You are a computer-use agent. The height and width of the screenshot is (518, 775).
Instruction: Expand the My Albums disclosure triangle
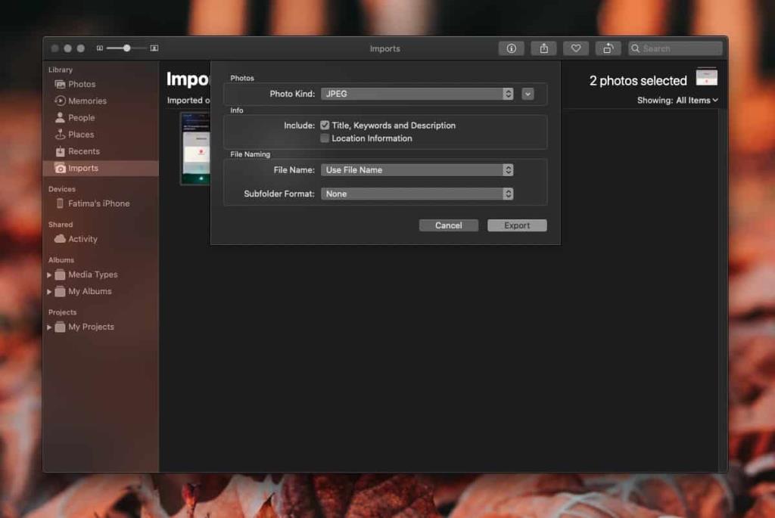pos(49,291)
